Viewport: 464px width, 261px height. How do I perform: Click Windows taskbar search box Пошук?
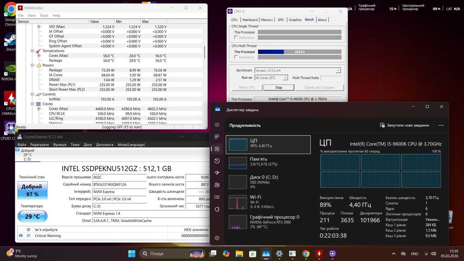[x=173, y=254]
